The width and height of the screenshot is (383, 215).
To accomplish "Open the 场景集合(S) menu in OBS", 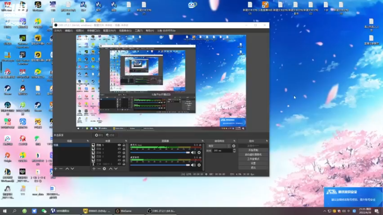I will point(125,31).
